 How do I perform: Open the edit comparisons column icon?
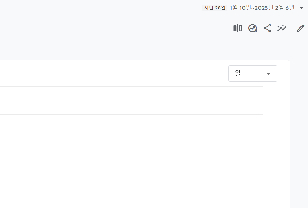[237, 28]
